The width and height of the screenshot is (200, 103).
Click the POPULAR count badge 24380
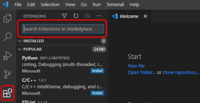(99, 49)
